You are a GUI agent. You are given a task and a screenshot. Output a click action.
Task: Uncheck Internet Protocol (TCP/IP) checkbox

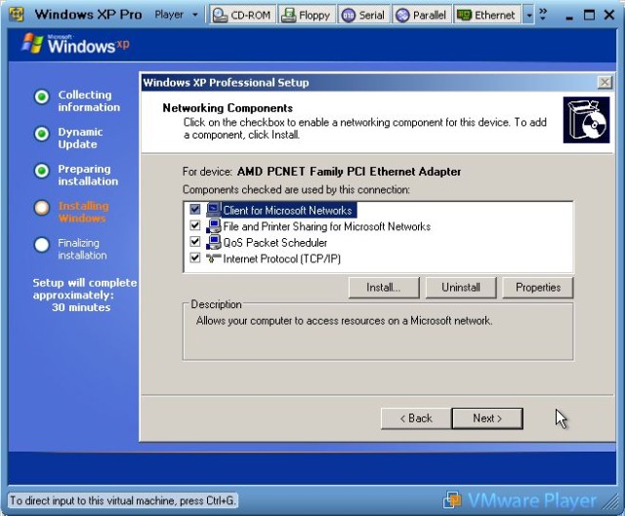click(195, 258)
